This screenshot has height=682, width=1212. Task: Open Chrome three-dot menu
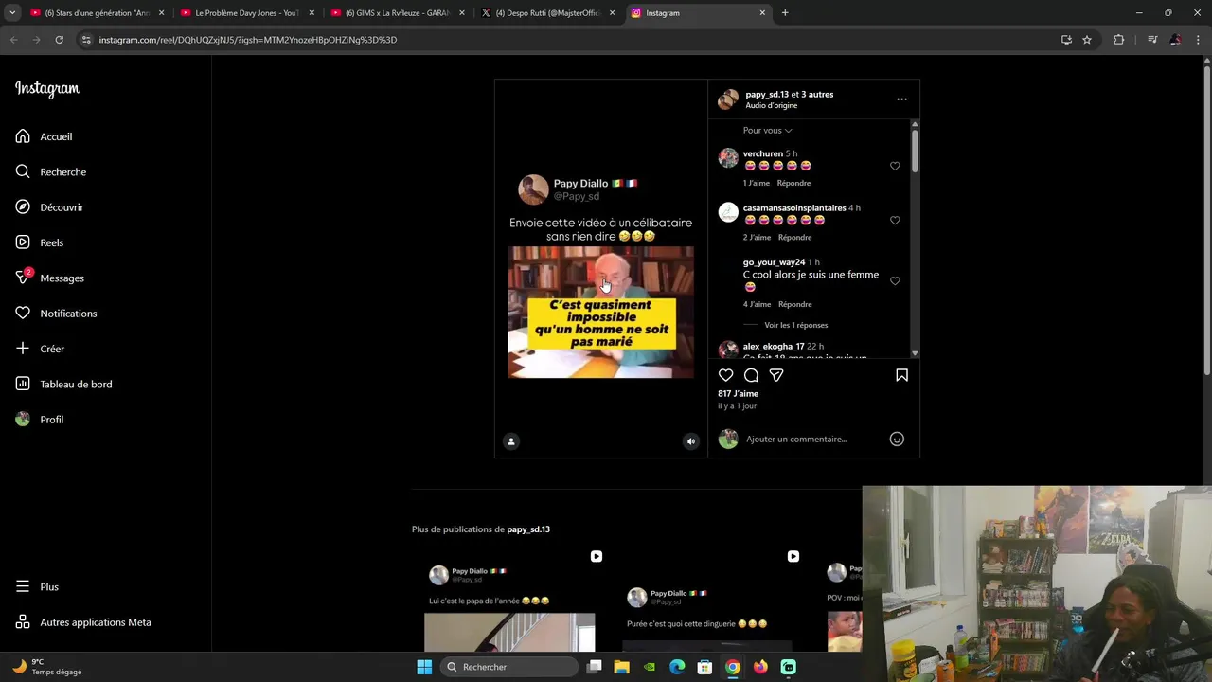1198,40
